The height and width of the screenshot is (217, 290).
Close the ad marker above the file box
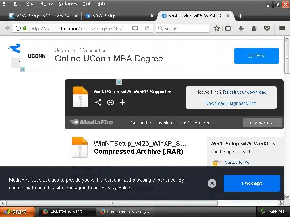coord(119,82)
